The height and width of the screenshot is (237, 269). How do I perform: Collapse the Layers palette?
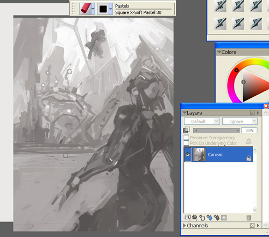tap(185, 113)
